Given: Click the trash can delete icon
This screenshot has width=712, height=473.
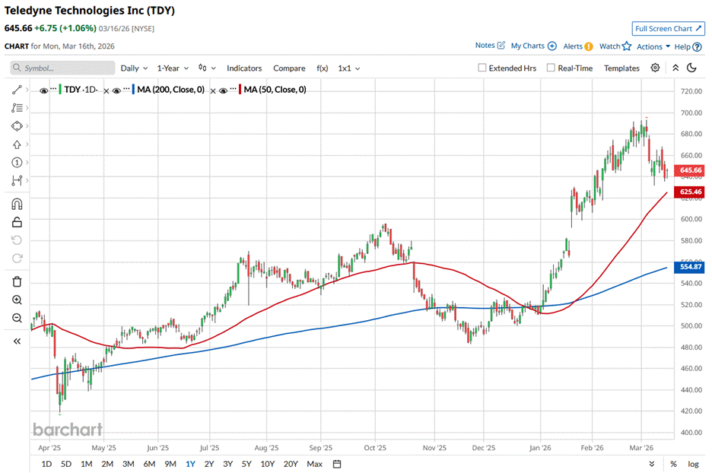Looking at the screenshot, I should [17, 281].
